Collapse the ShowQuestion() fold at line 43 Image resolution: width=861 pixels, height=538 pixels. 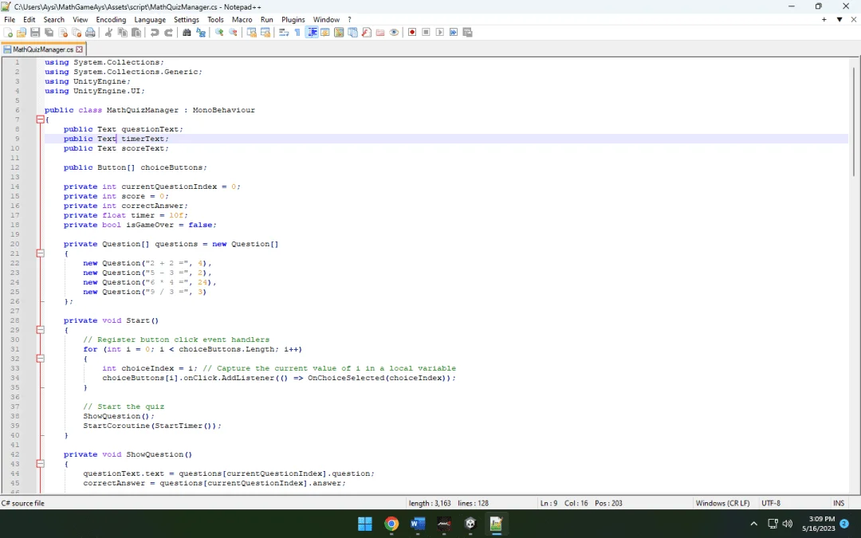tap(40, 463)
